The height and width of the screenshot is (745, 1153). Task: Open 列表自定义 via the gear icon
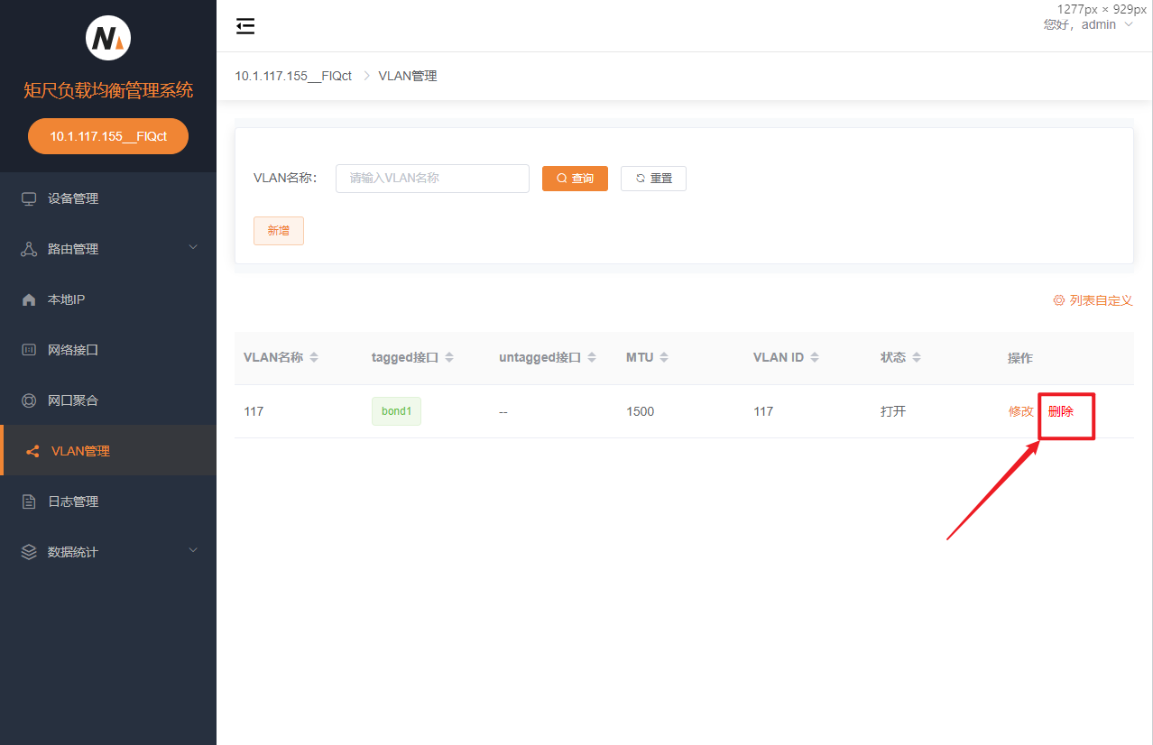[x=1058, y=299]
